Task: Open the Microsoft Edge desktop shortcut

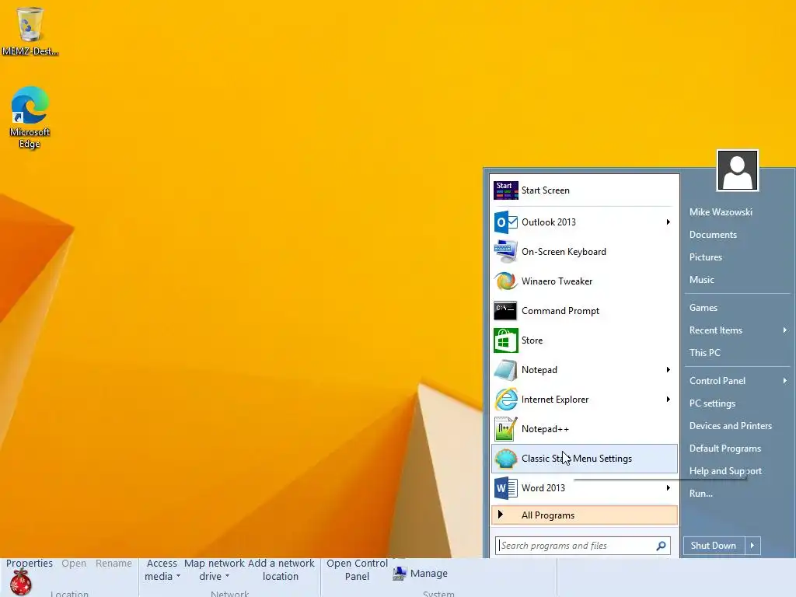Action: point(30,117)
